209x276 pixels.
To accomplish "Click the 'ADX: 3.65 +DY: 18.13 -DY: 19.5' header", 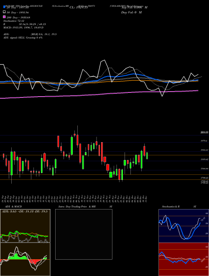I will pos(25,212).
